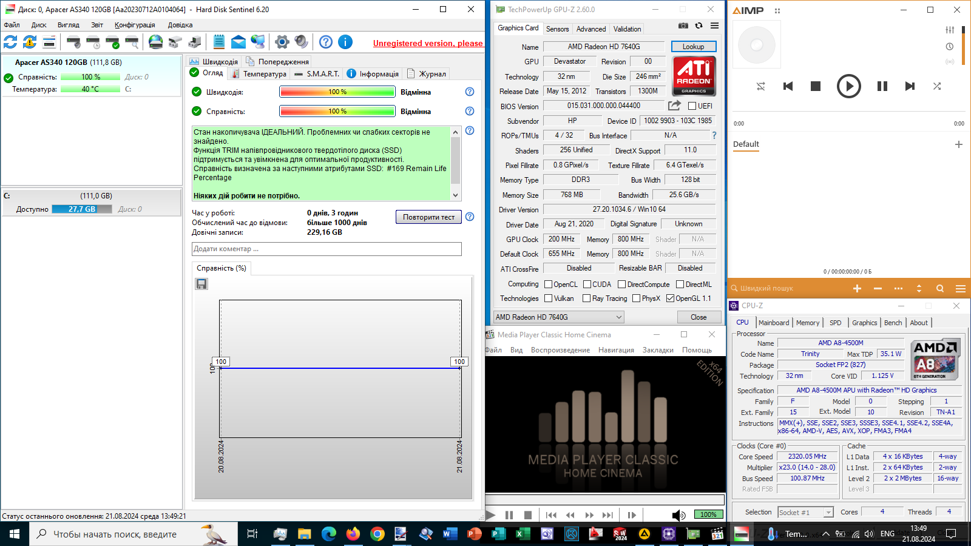Click the Bench tab in CPU-Z
This screenshot has height=546, width=971.
coord(893,323)
